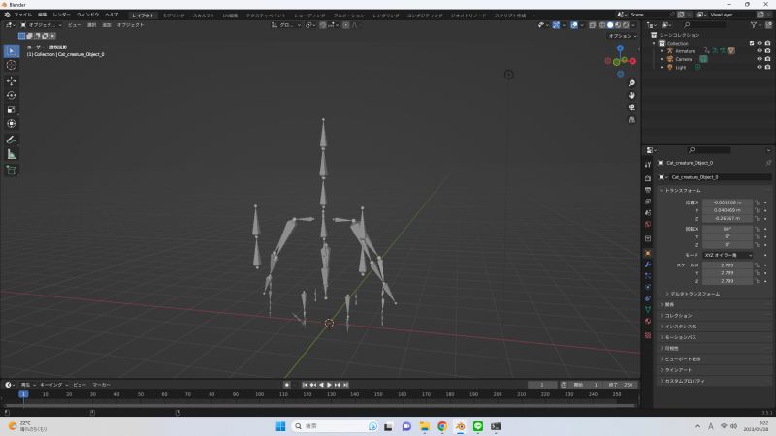Toggle auto keying record button
The height and width of the screenshot is (436, 776).
[287, 385]
